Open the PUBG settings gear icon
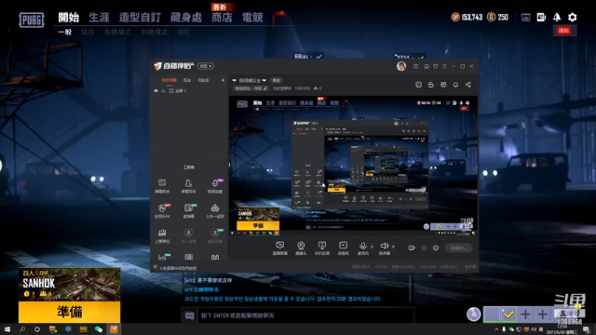Screen dimensions: 596x335 tap(572, 17)
